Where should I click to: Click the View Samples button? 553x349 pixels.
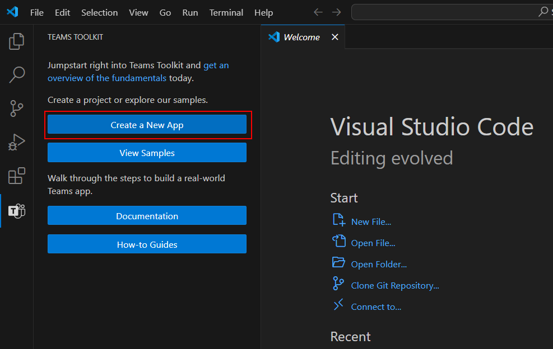[147, 152]
